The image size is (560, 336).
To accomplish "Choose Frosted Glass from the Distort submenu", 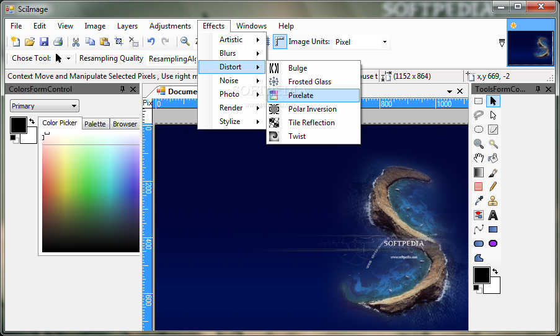I will (x=314, y=82).
